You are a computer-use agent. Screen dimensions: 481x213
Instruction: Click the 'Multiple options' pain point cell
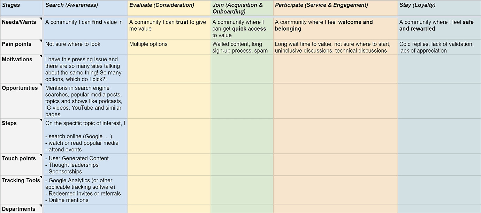click(169, 47)
